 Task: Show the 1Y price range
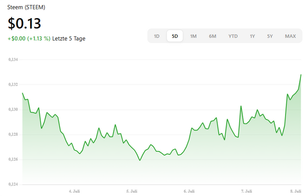[x=252, y=36]
